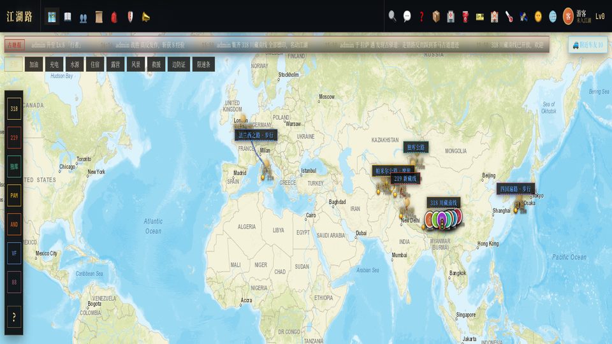Click the red 古镇帮 ticker tag
The width and height of the screenshot is (612, 344).
click(15, 45)
